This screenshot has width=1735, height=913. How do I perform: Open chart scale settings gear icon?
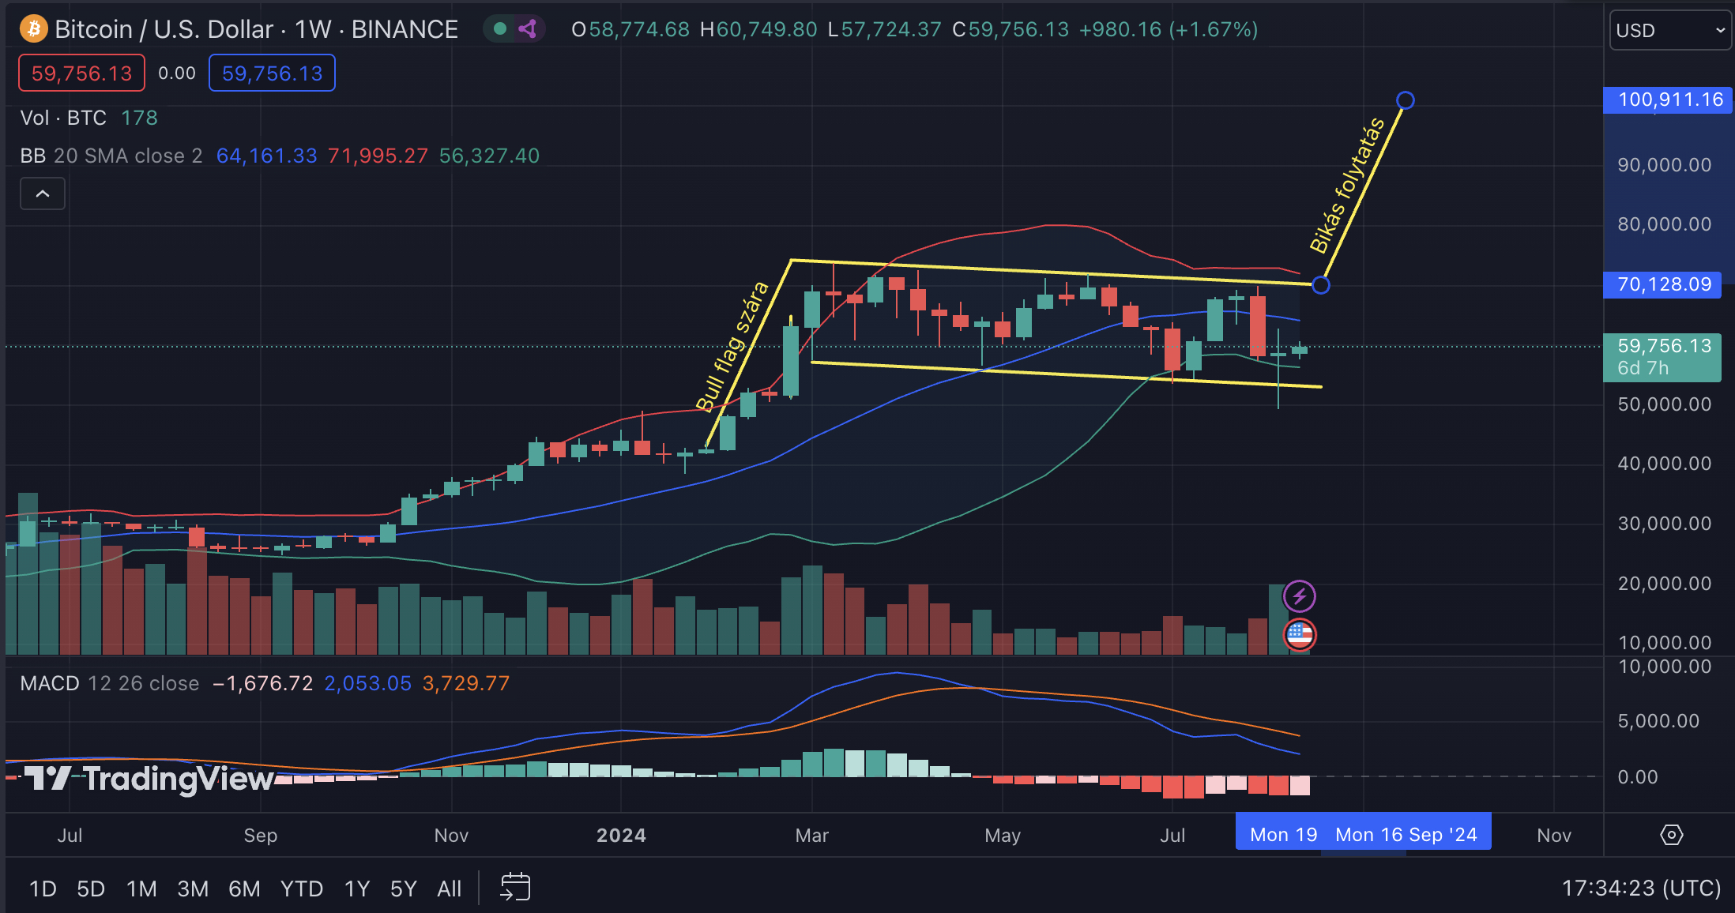coord(1671,835)
